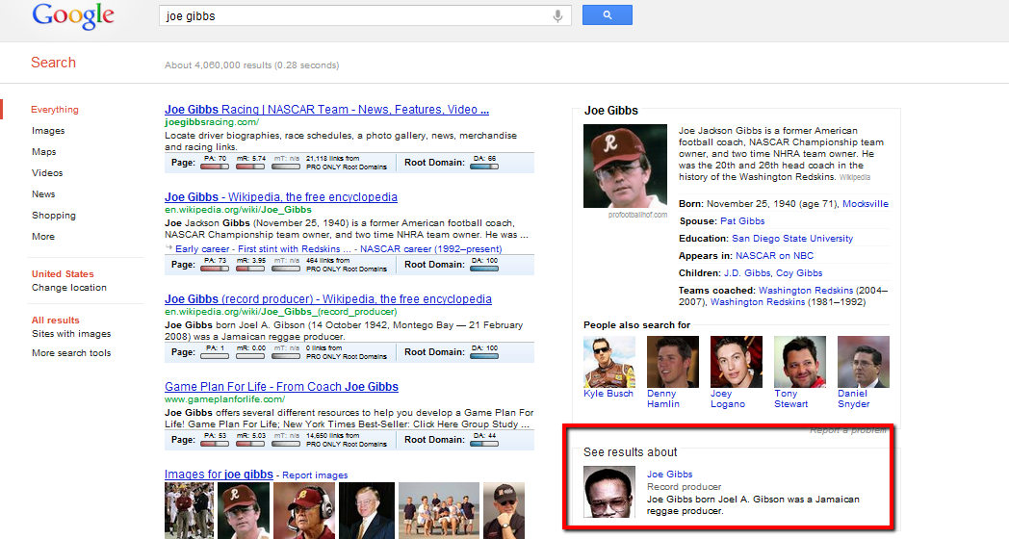The height and width of the screenshot is (539, 1009).
Task: Expand More search categories in sidebar
Action: [43, 237]
